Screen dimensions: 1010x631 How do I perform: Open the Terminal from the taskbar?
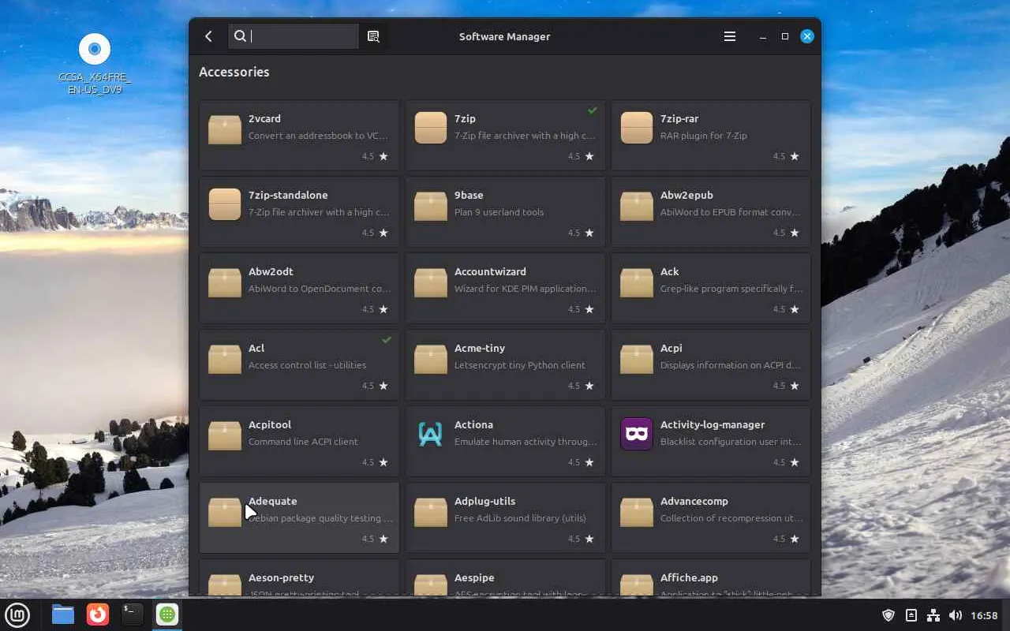click(x=133, y=614)
